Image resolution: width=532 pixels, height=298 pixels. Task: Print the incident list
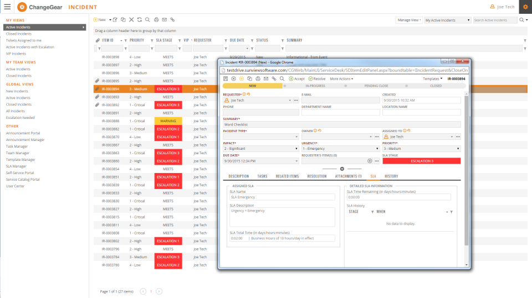point(156,20)
